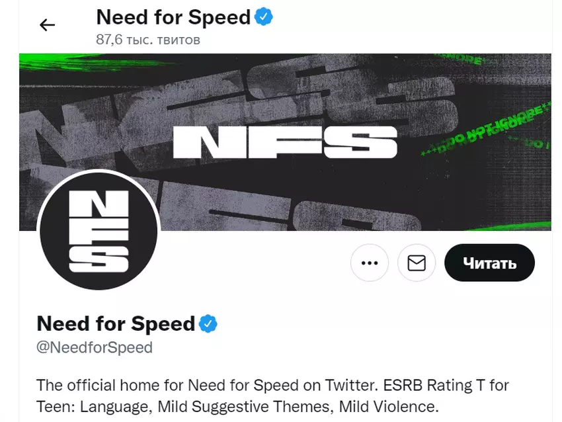Click the back arrow icon
This screenshot has width=562, height=422.
47,25
